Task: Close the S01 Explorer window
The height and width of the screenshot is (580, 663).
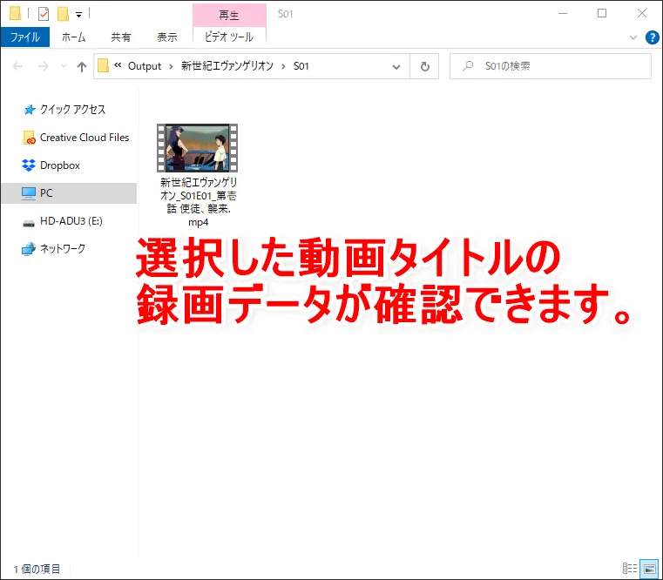Action: [x=642, y=14]
